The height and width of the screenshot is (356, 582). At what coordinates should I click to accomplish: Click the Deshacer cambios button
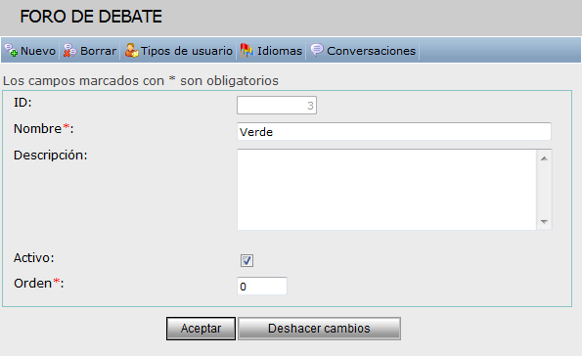coord(319,329)
